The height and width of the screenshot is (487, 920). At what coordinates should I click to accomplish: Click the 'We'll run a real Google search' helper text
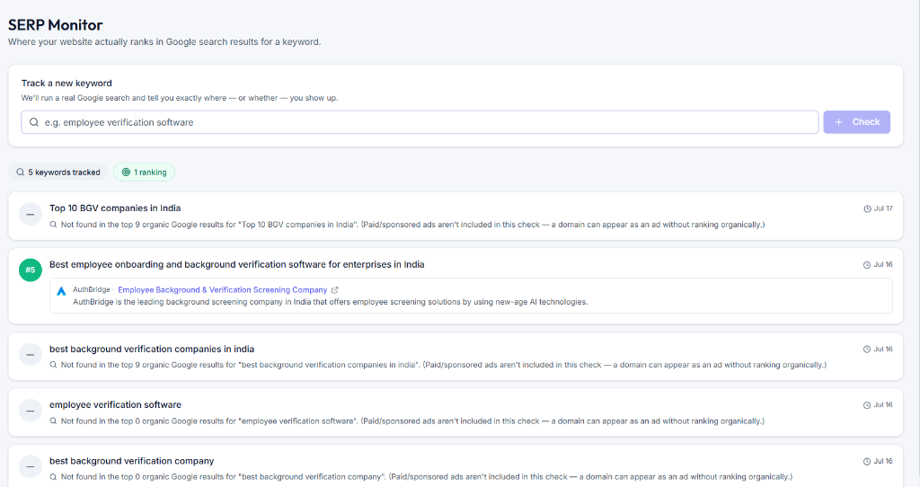click(180, 98)
